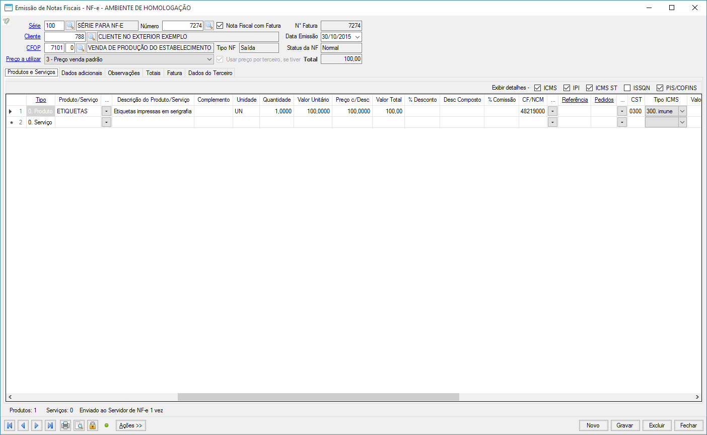Viewport: 707px width, 435px height.
Task: Go to the previous record
Action: (x=23, y=425)
